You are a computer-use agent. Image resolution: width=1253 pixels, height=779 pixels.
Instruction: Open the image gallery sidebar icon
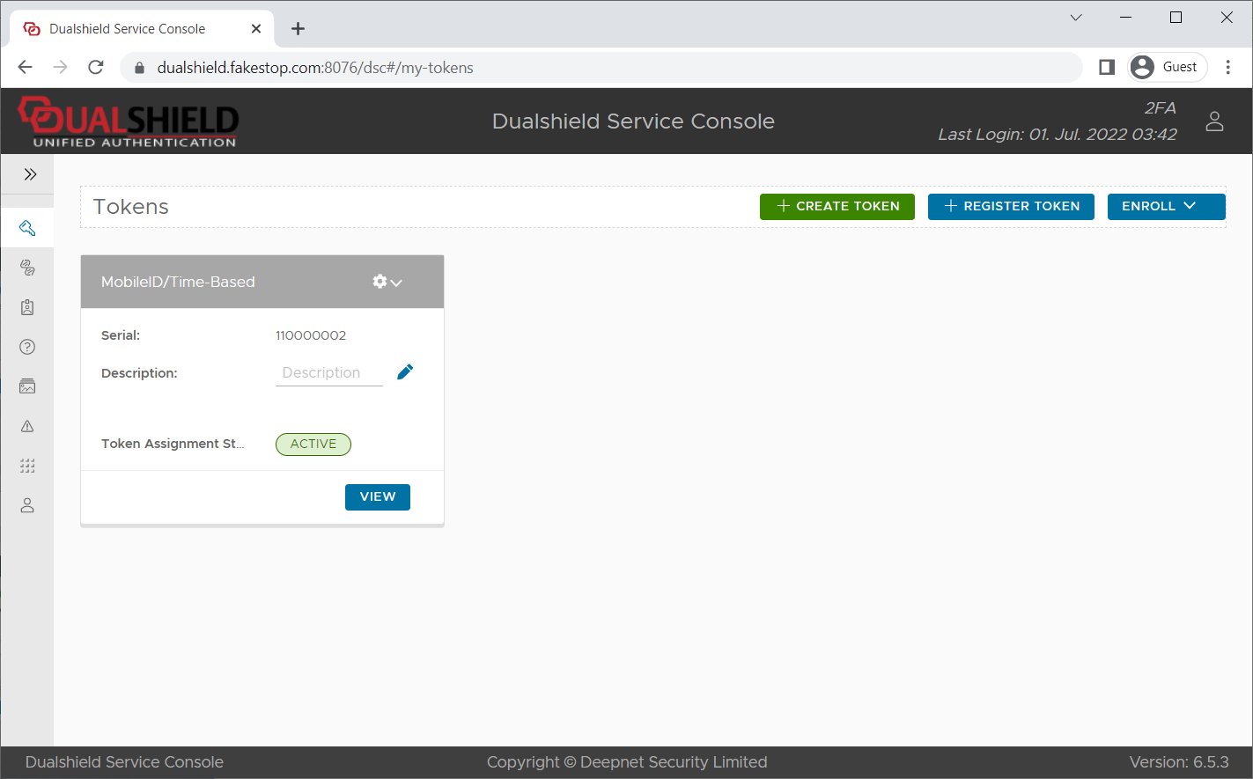point(27,386)
